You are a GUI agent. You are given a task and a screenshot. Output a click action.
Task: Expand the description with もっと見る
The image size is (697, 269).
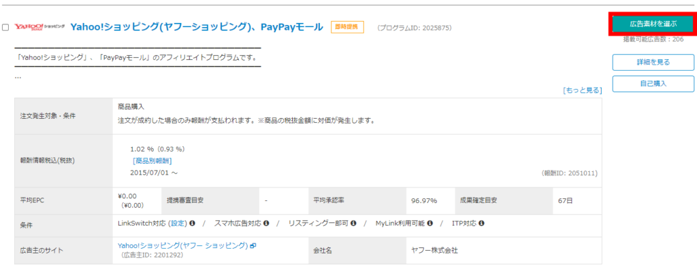click(583, 90)
